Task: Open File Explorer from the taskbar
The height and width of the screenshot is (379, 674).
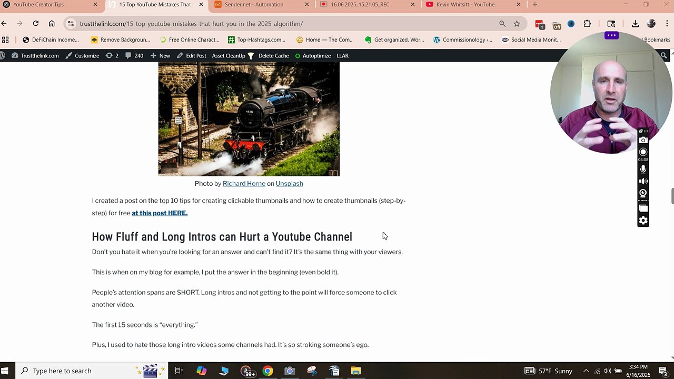Action: (356, 371)
